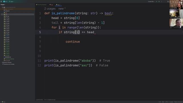Expand the .venv folder
The image size is (183, 103).
coord(3,9)
